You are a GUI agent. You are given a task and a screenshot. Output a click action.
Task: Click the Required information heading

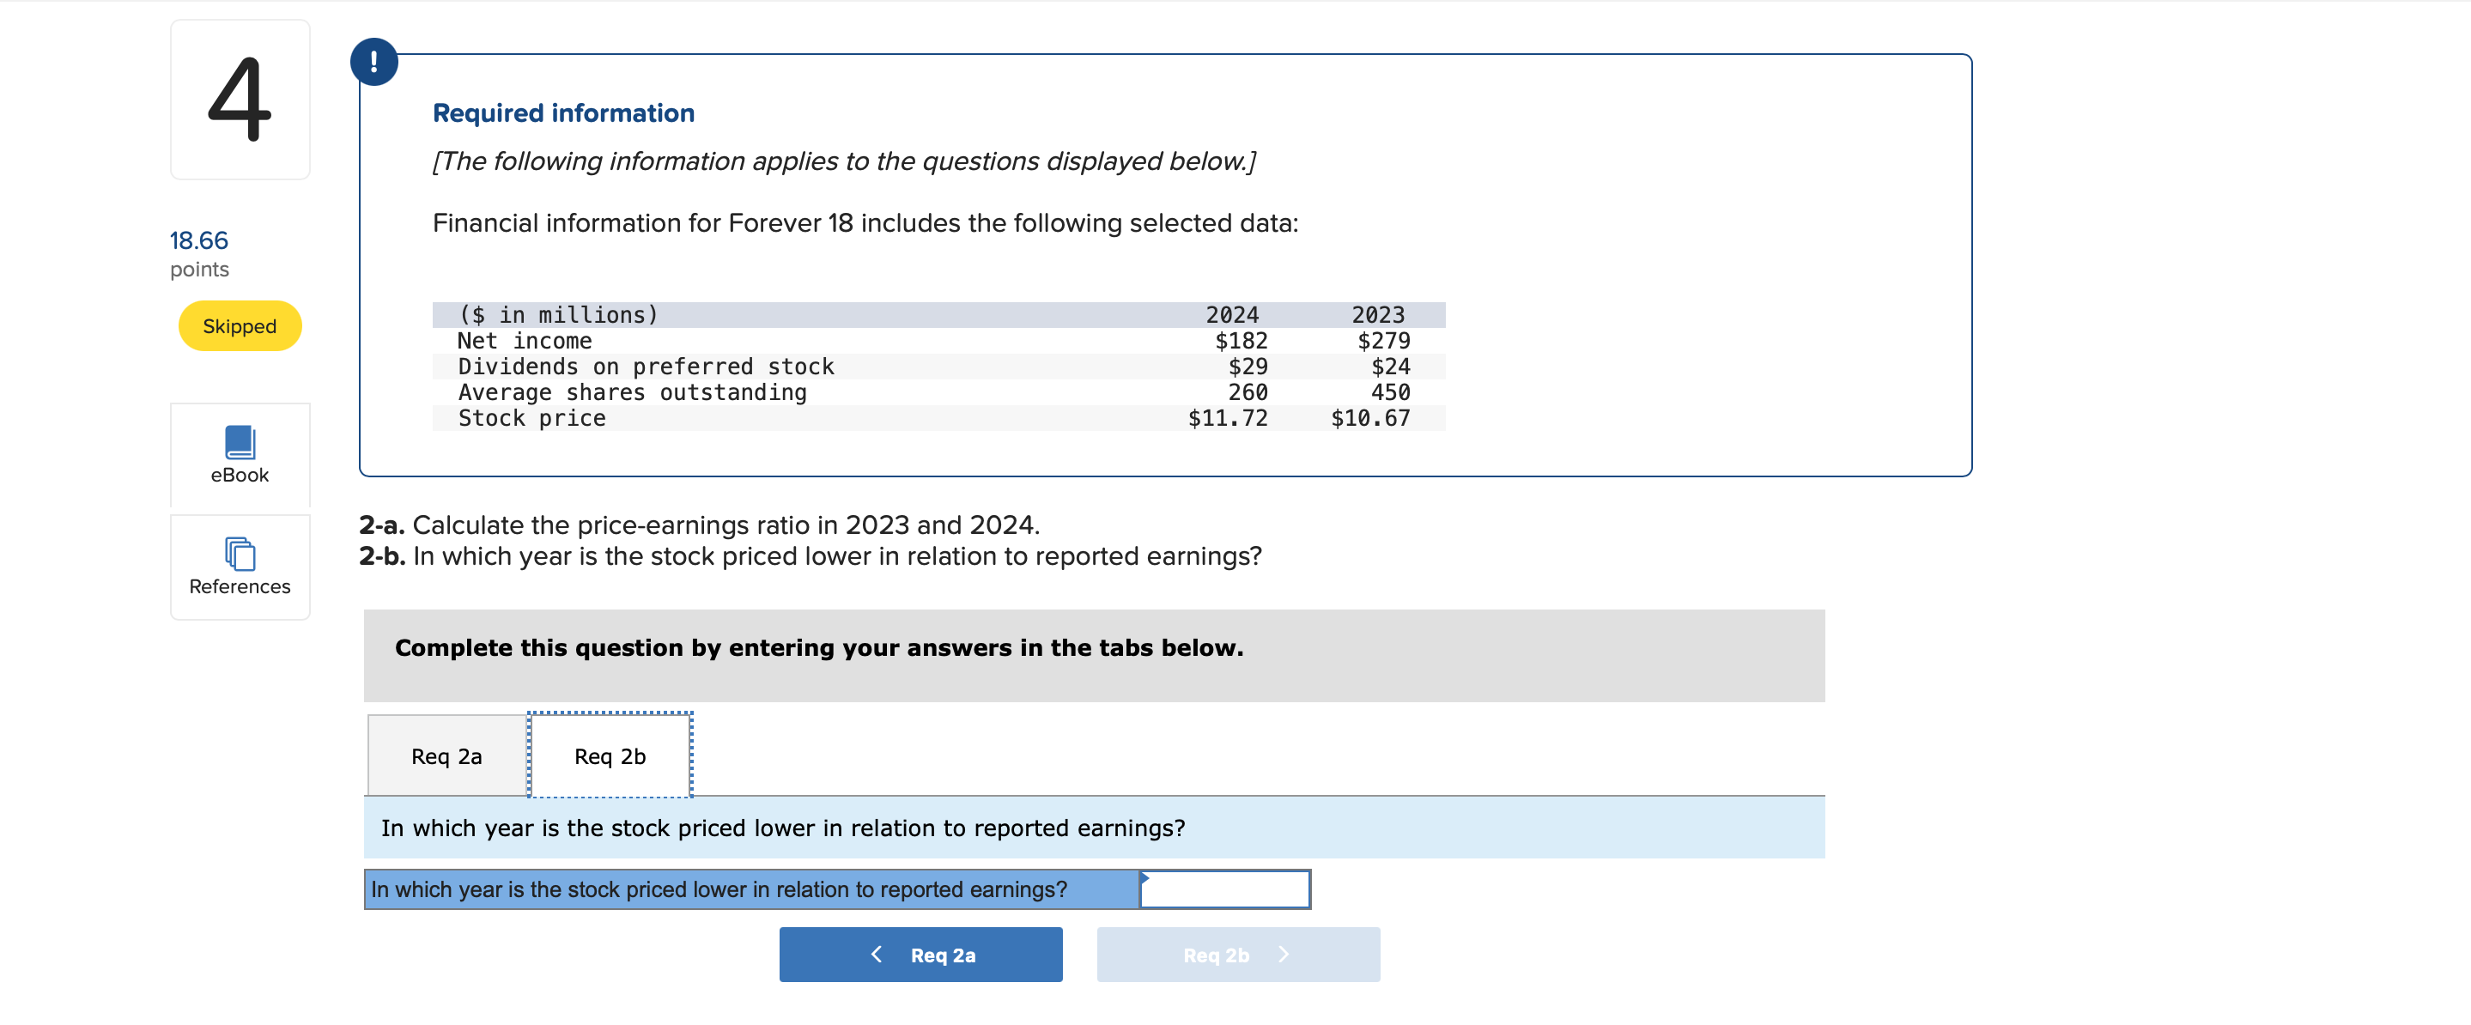(563, 112)
